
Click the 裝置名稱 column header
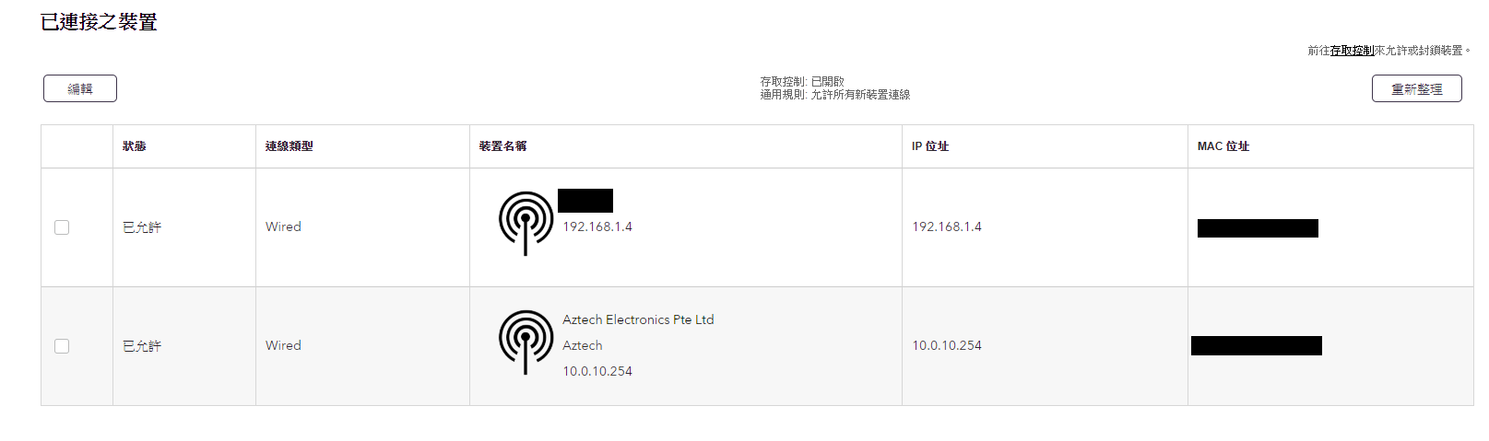(503, 146)
